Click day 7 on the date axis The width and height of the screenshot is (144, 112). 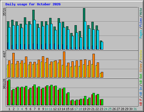(35, 109)
